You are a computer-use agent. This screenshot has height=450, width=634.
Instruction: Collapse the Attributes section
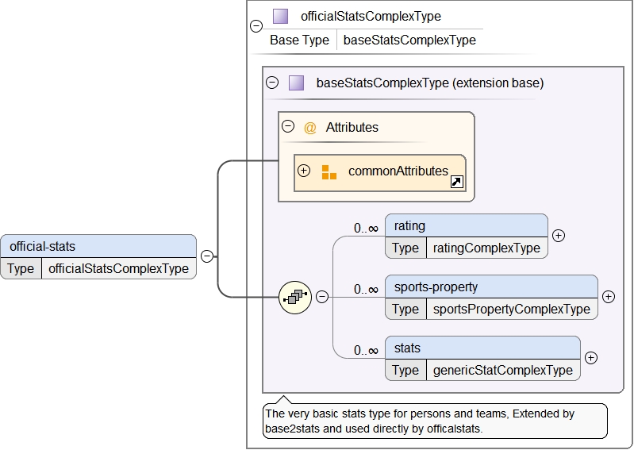coord(288,127)
